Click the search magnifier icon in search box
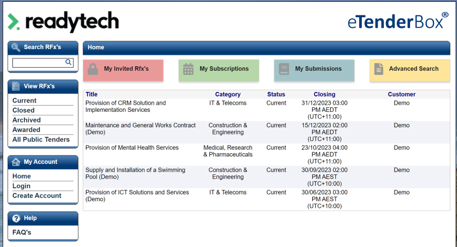Screen dimensions: 457x247 coord(68,62)
